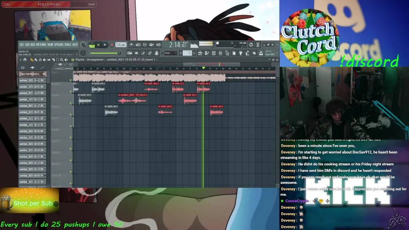Open the pattern options arrow left of number

click(x=181, y=53)
